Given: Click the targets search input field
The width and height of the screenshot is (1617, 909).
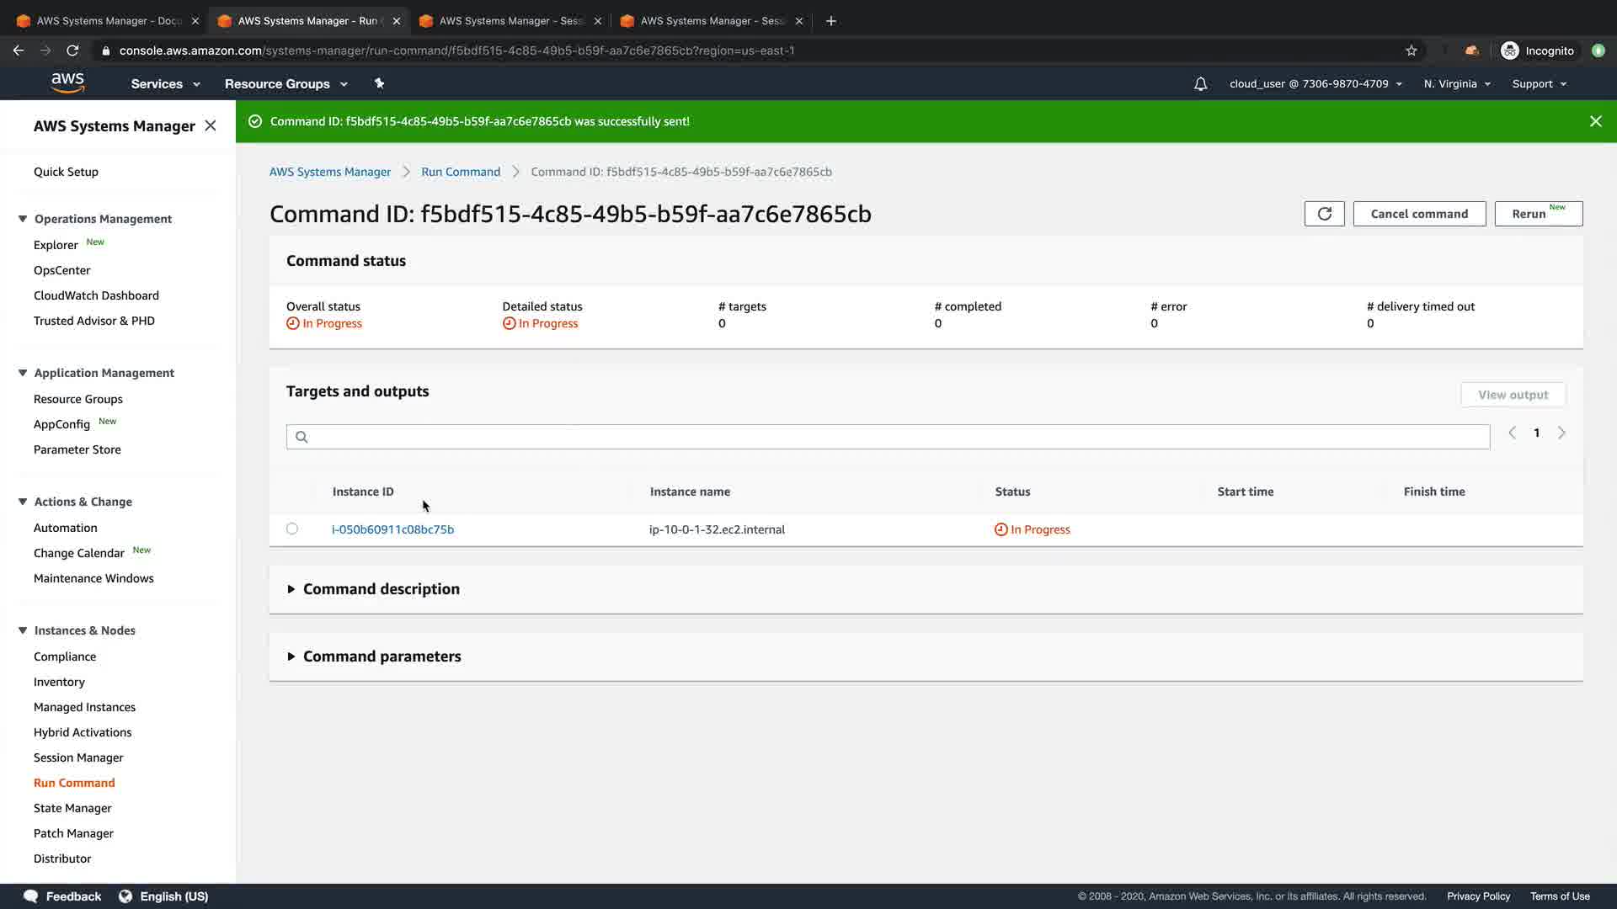Looking at the screenshot, I should click(888, 437).
